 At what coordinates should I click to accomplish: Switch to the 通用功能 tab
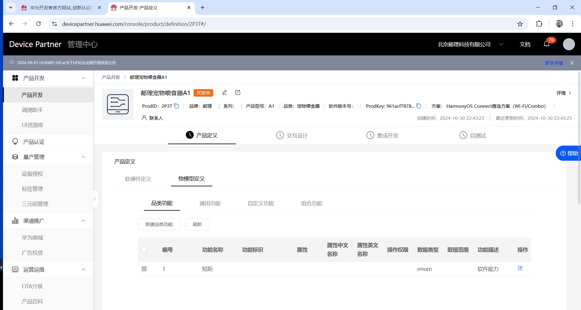coord(210,203)
